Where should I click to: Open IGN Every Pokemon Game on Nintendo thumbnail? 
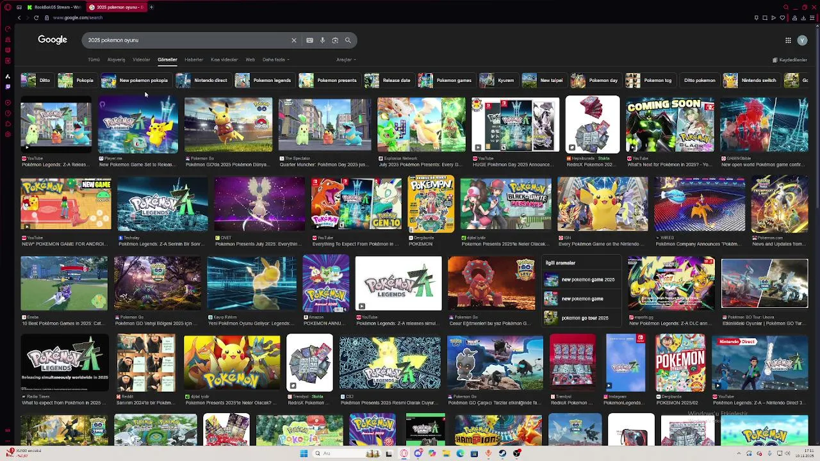point(602,204)
